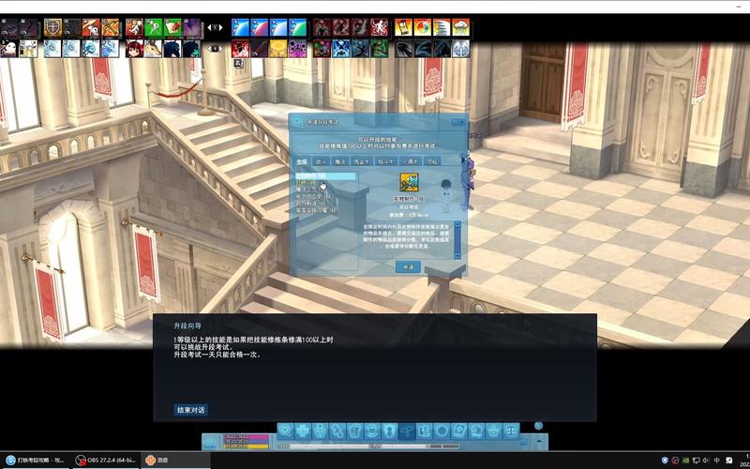
Task: Expand bottom menu bar with up arrow
Action: [x=540, y=441]
